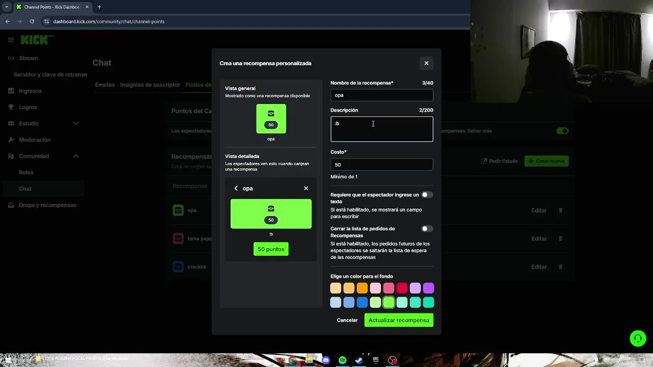The height and width of the screenshot is (367, 653).
Task: Close the custom reward dialog
Action: click(426, 63)
